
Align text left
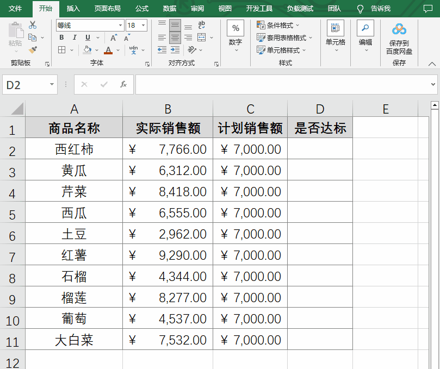pyautogui.click(x=162, y=37)
